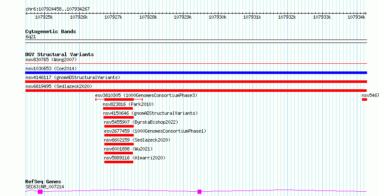Viewport: 379px width, 196px height.
Task: Click the 6q21 band label
Action: click(31, 37)
